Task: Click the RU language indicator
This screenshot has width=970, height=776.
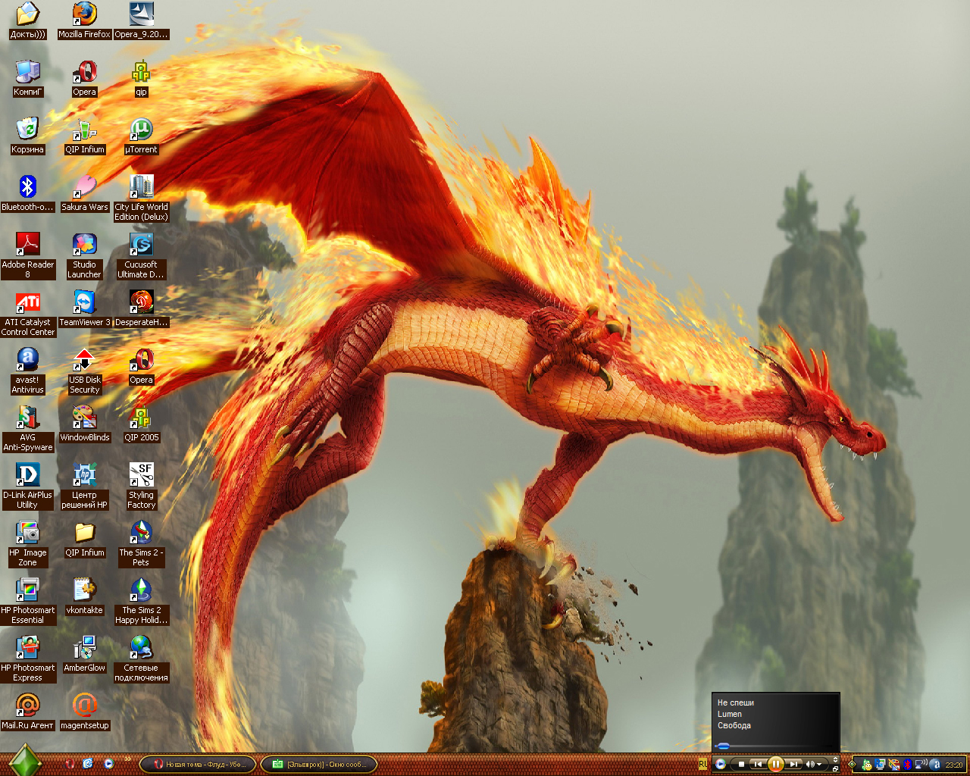Action: click(702, 764)
